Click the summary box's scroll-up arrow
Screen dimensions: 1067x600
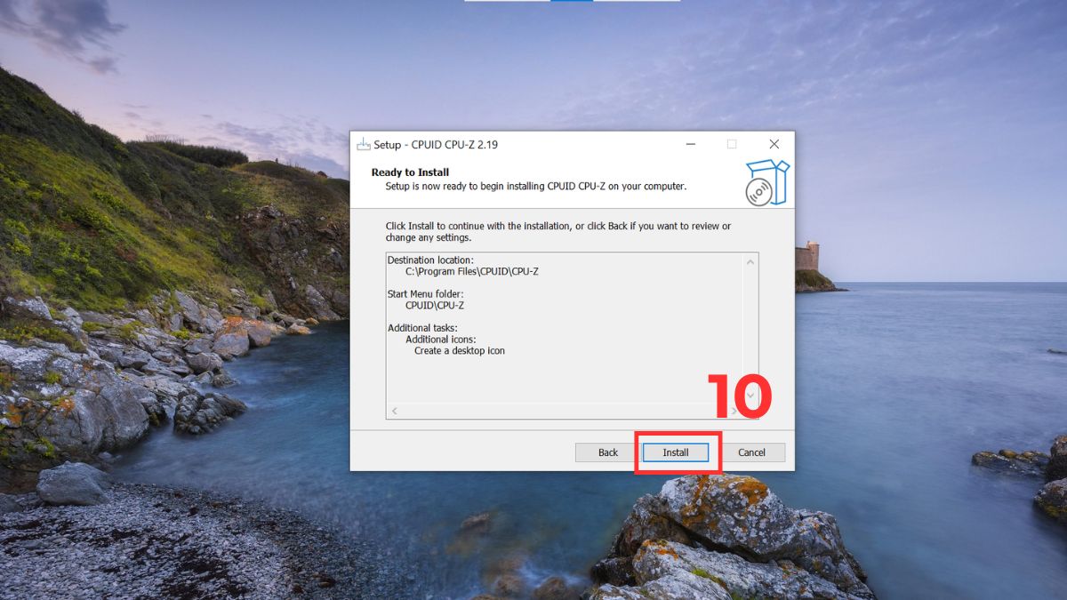[x=750, y=261]
